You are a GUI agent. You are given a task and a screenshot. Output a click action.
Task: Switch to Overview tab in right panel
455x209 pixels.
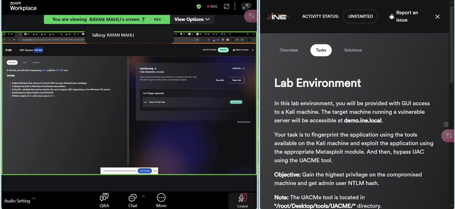click(x=289, y=50)
